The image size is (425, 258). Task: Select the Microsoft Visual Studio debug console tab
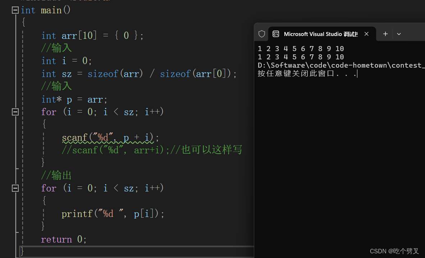(322, 34)
